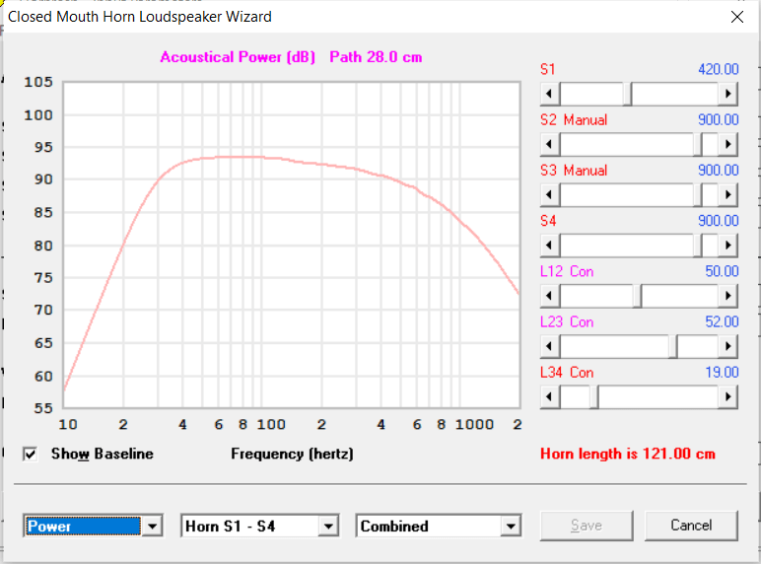The width and height of the screenshot is (761, 564).
Task: Click the L12 Con slider thumb
Action: tap(637, 296)
